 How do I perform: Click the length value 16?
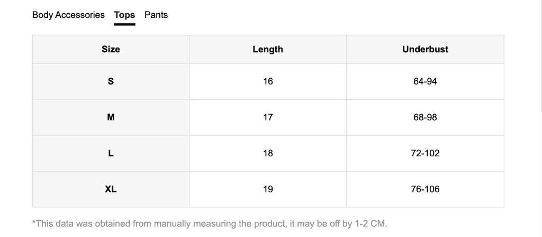[x=268, y=81]
